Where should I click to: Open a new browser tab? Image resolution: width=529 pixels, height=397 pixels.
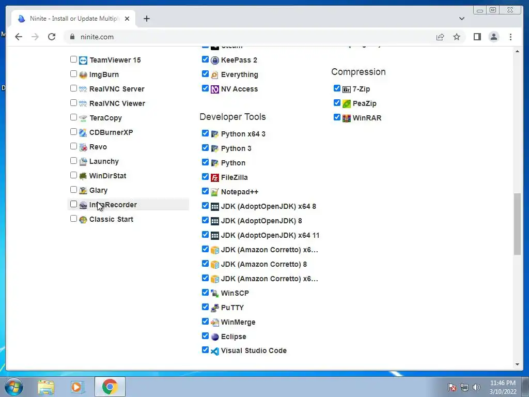point(146,19)
